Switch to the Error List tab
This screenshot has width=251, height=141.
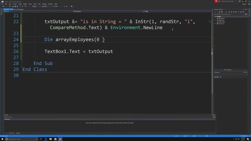click(12, 133)
